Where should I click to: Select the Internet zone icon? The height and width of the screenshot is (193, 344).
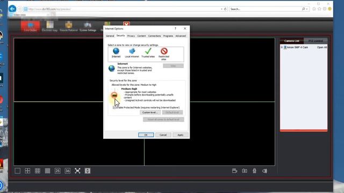point(116,53)
